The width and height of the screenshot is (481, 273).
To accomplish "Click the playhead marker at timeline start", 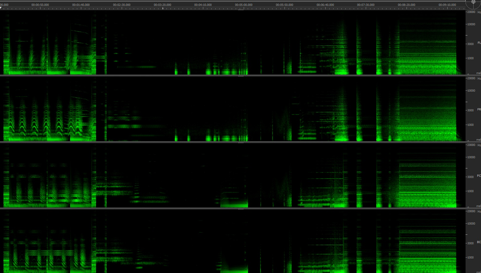I will (1, 8).
